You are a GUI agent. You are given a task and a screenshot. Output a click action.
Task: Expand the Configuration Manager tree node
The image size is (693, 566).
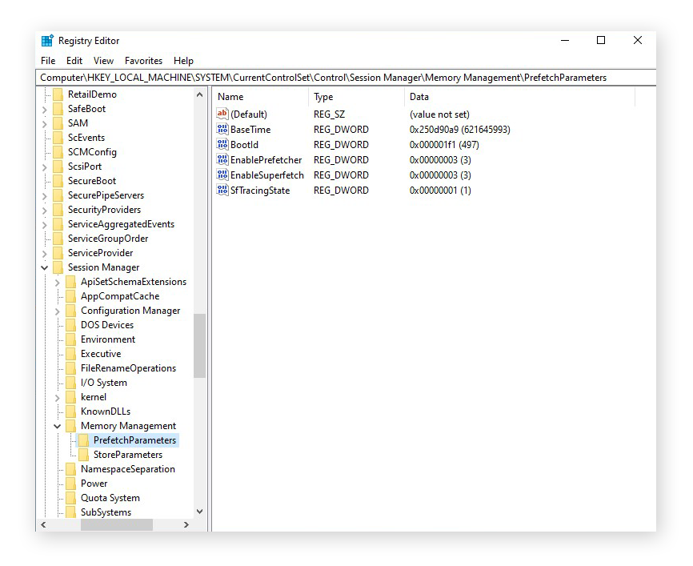tap(57, 311)
